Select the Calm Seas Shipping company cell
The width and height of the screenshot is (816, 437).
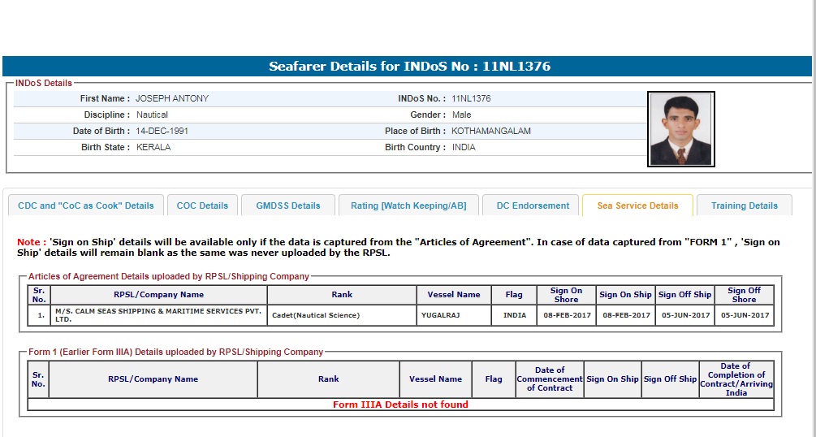[159, 315]
